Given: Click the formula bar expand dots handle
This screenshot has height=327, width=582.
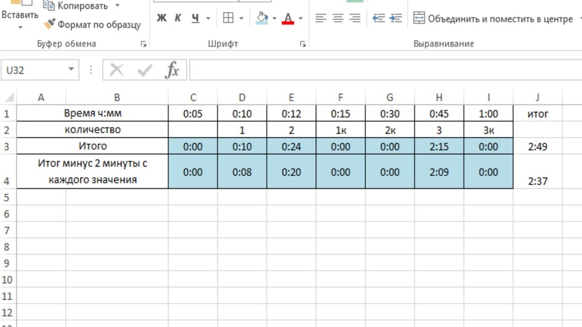Looking at the screenshot, I should coord(91,69).
